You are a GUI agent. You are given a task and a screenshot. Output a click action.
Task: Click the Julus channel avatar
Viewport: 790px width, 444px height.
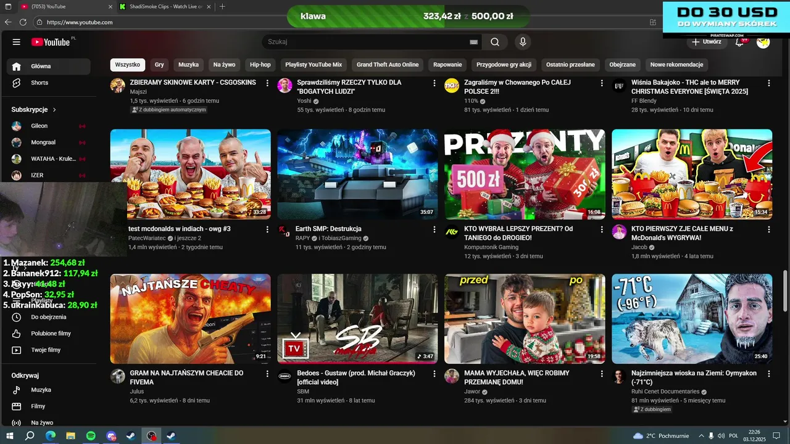[x=118, y=376]
